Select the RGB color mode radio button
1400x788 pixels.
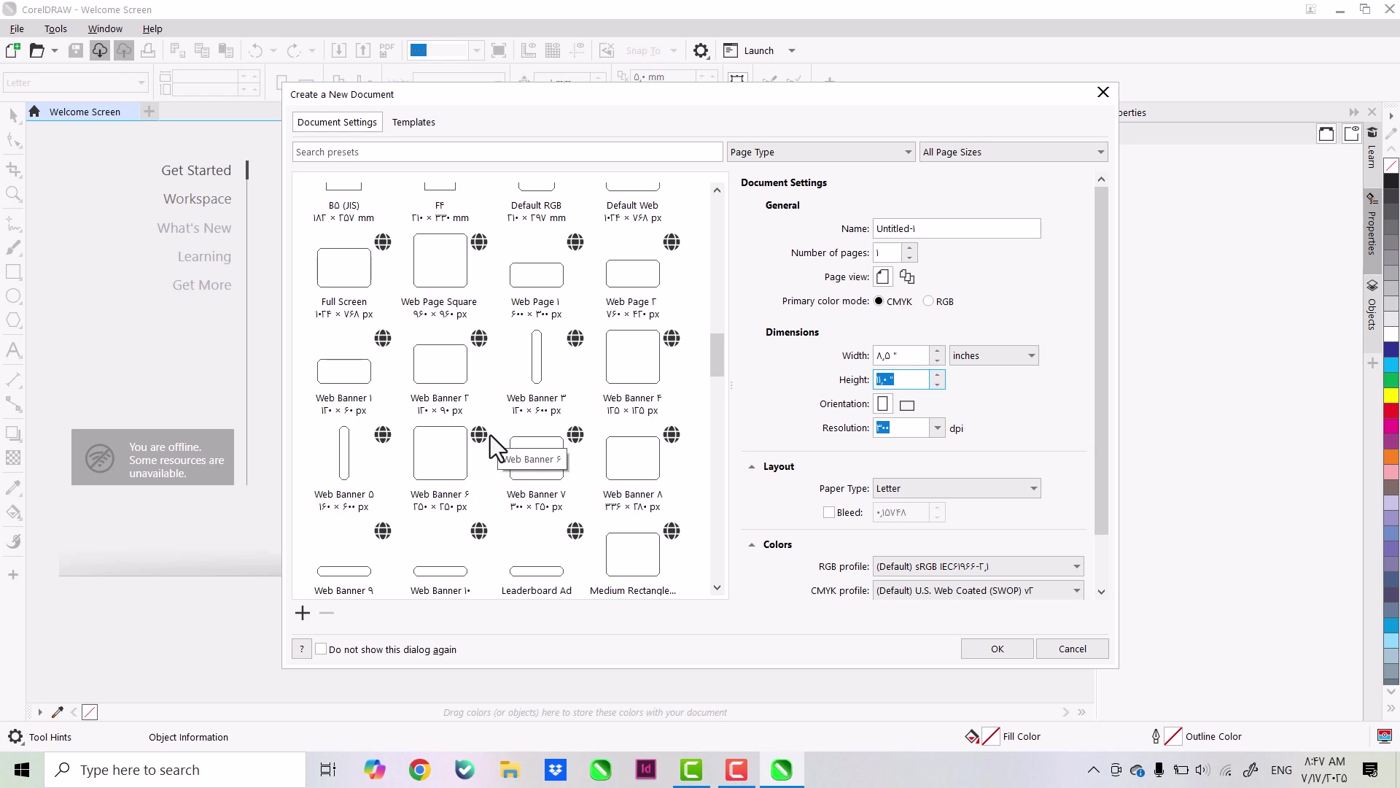pyautogui.click(x=928, y=301)
